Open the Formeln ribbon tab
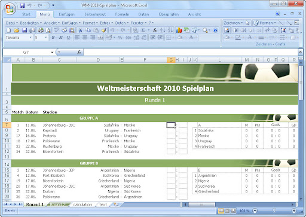The image size is (306, 217). (122, 14)
